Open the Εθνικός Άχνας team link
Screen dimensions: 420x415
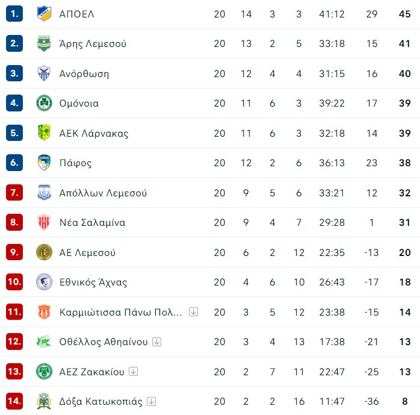(93, 282)
